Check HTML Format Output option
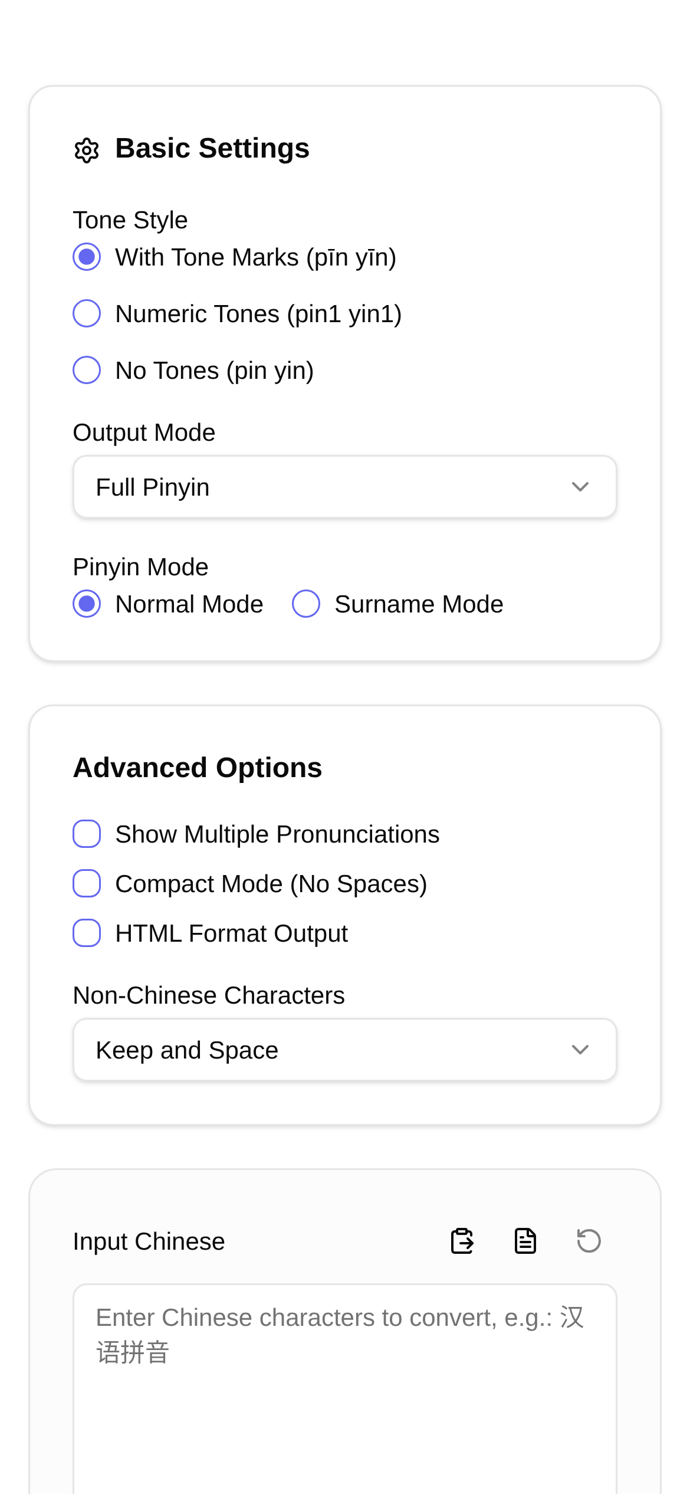 87,933
